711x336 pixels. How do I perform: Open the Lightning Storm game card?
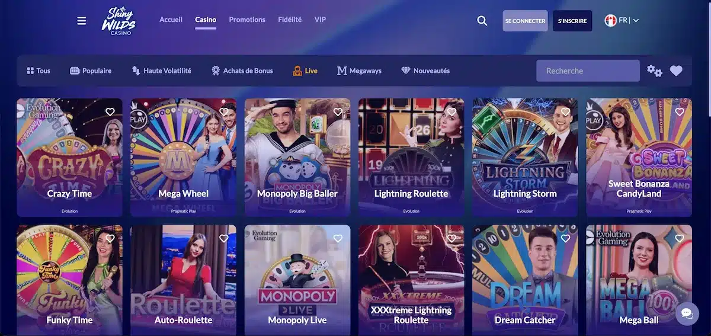point(525,157)
